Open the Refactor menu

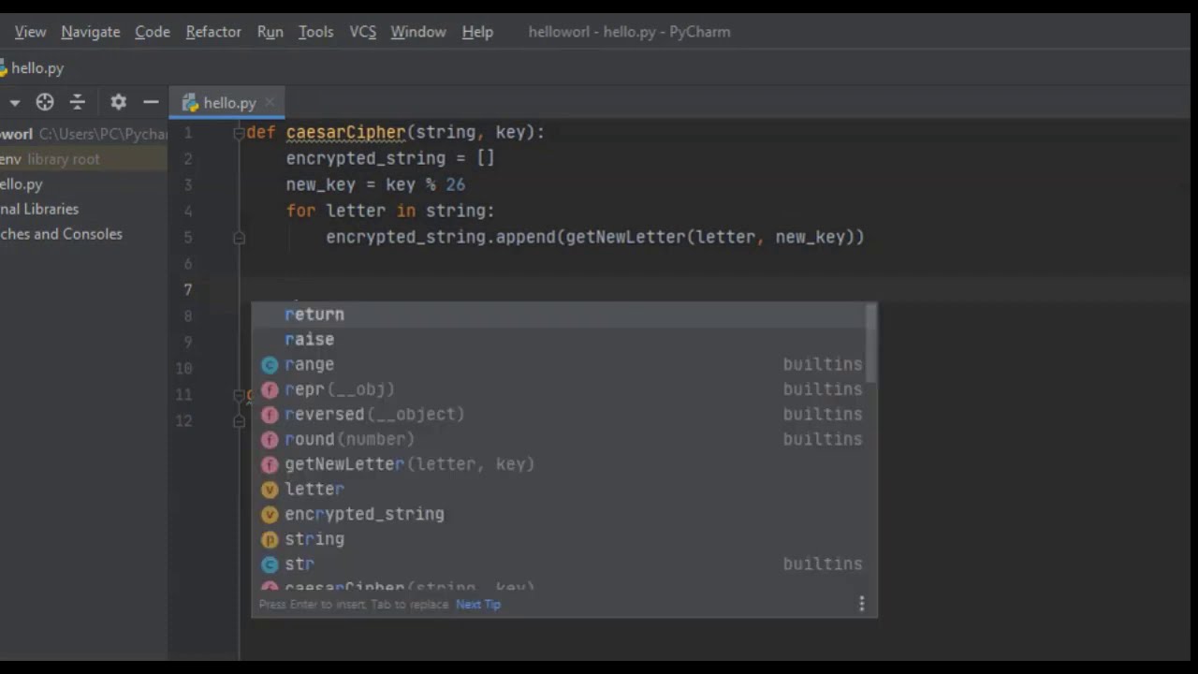click(213, 32)
